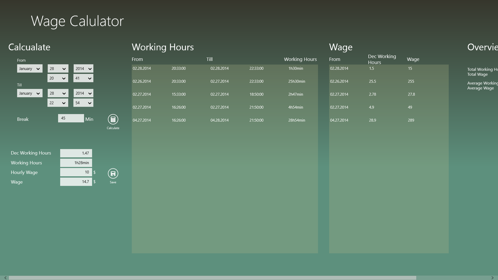Open the From month dropdown
This screenshot has width=498, height=280.
click(30, 69)
